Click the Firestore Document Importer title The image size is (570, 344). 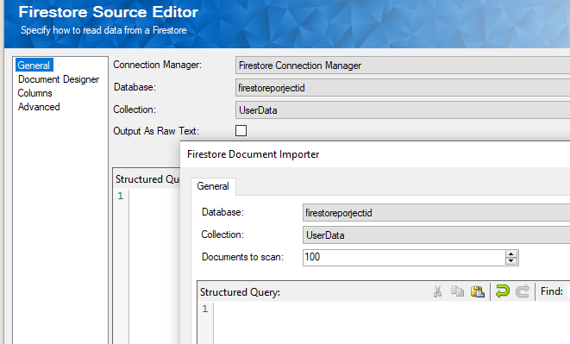pyautogui.click(x=253, y=154)
